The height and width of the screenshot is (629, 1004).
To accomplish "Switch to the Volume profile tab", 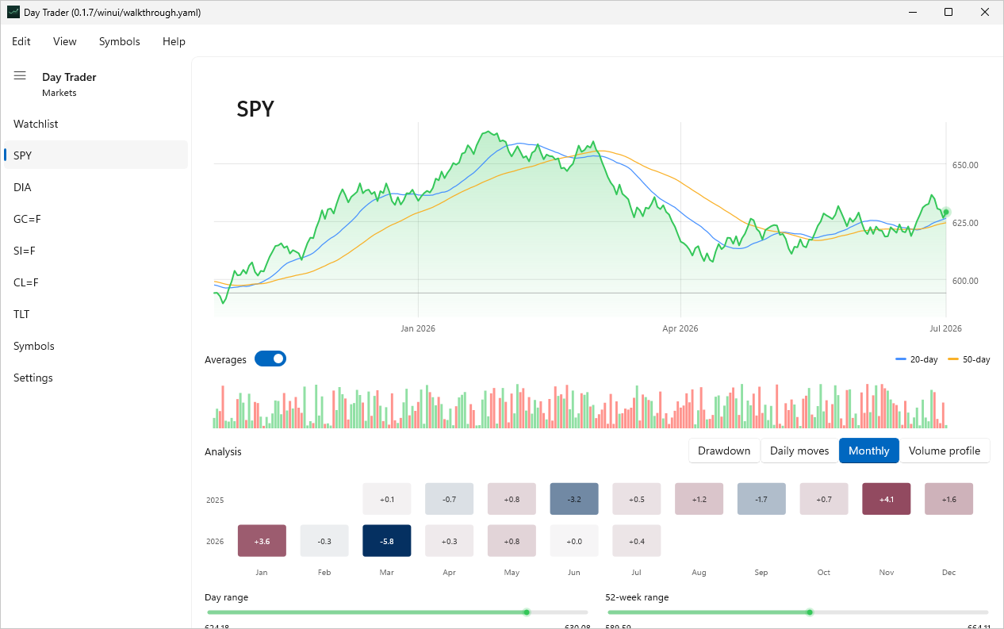I will coord(945,451).
